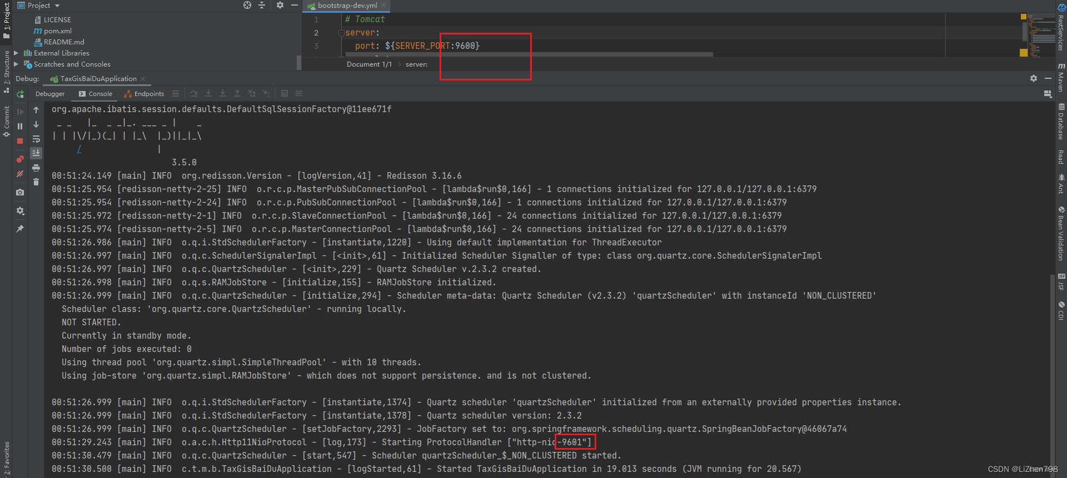The image size is (1067, 478).
Task: Open Debug panel settings gear at right
Action: coord(1034,78)
